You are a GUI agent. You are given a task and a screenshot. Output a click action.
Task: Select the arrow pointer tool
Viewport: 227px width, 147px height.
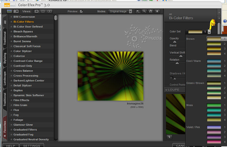coord(138,11)
